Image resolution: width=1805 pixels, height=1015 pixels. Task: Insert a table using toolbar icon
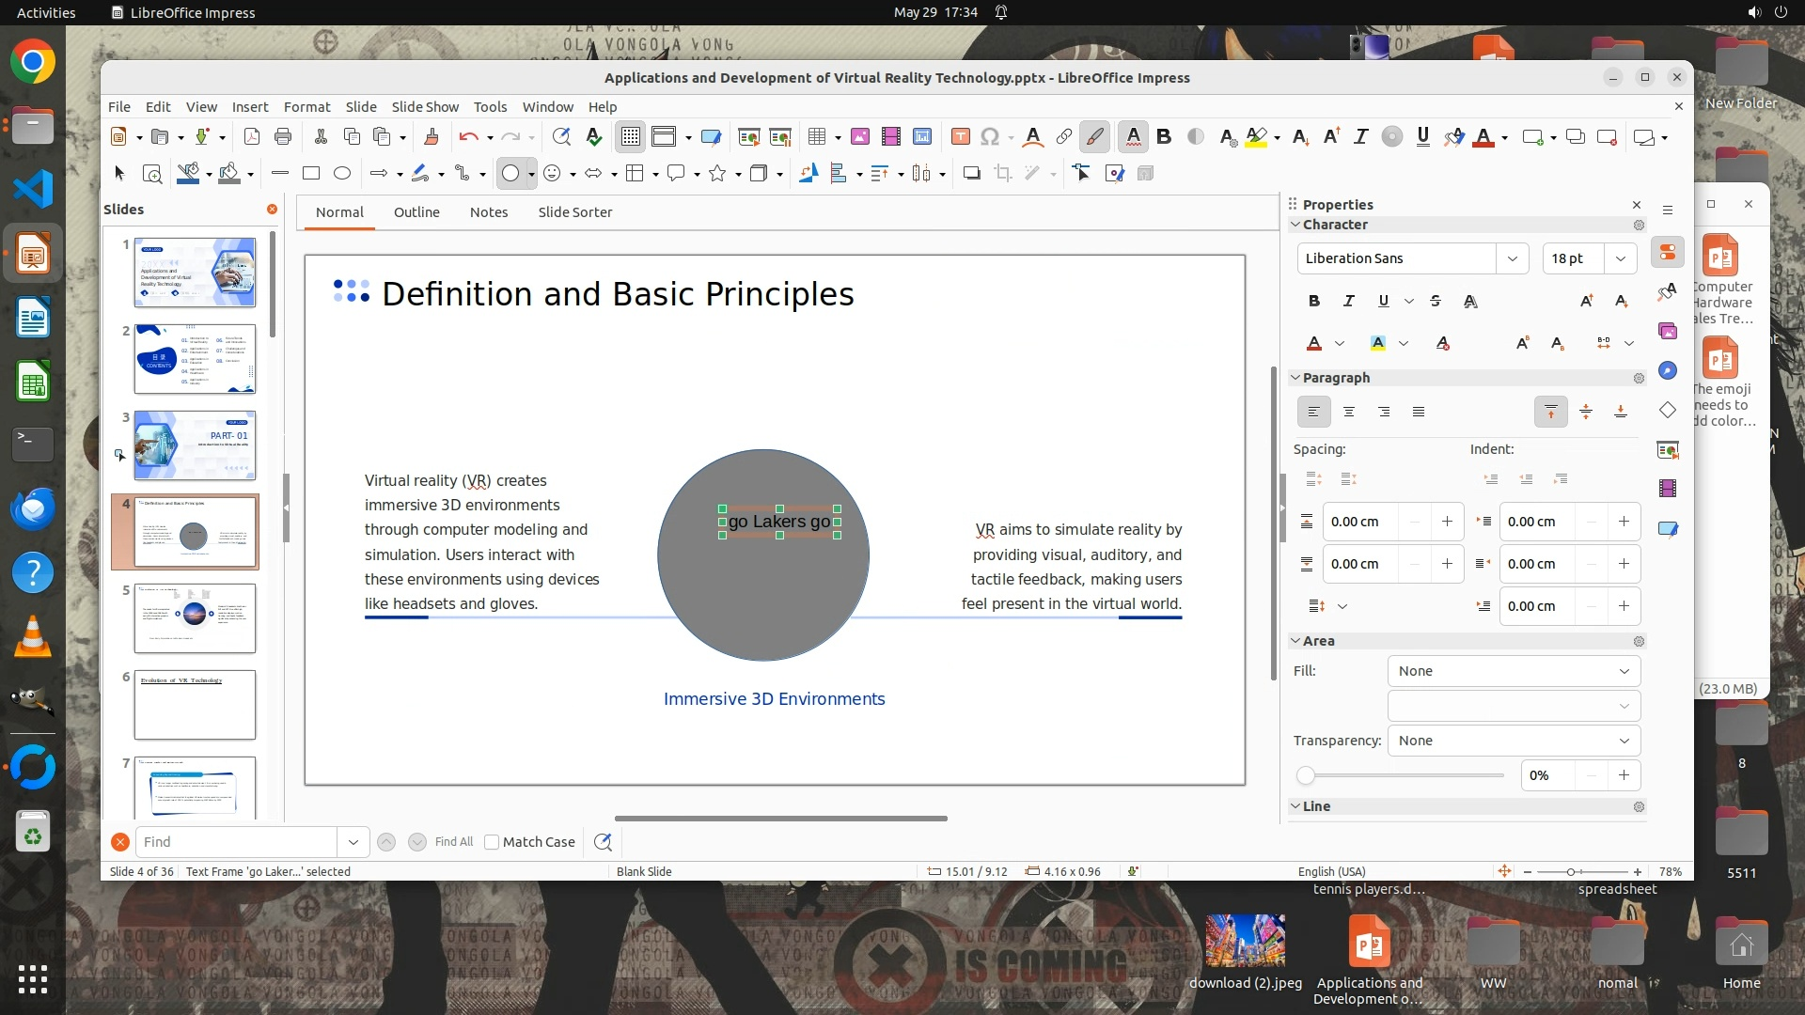click(816, 137)
